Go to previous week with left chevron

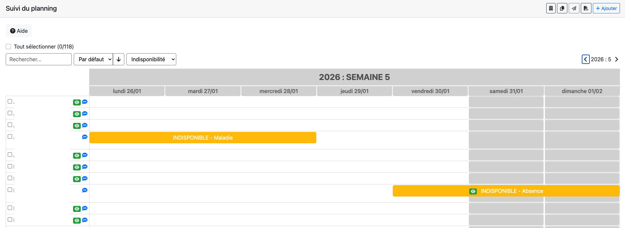[585, 59]
